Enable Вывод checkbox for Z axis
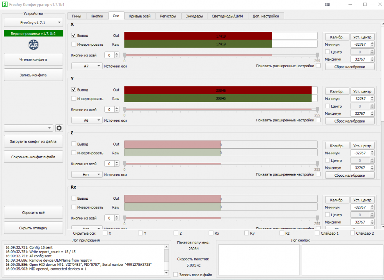 pyautogui.click(x=74, y=144)
